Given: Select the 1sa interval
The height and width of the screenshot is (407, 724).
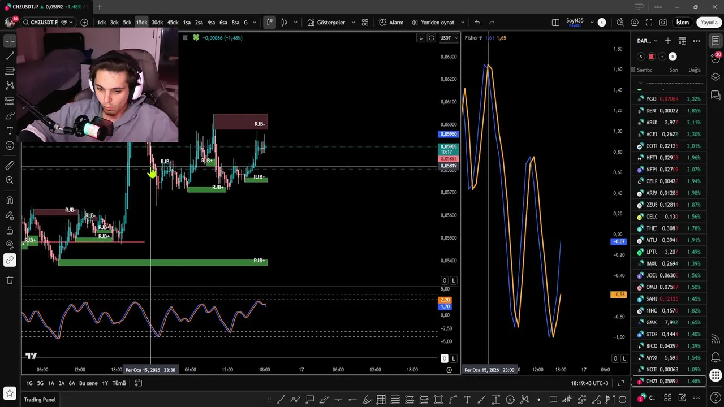Looking at the screenshot, I should pyautogui.click(x=187, y=23).
